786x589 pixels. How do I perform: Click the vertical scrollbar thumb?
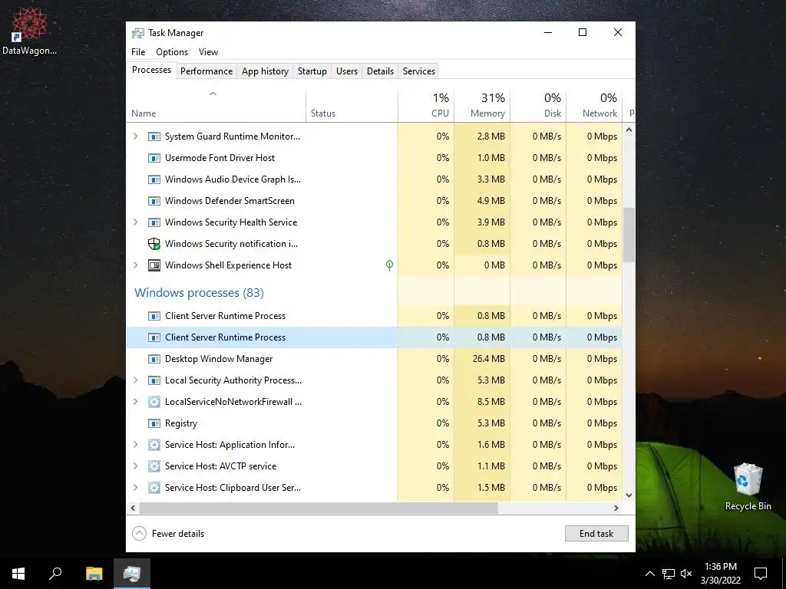click(629, 235)
